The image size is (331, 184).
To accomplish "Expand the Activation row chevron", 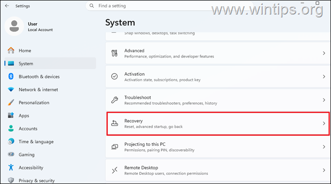I will pyautogui.click(x=324, y=77).
